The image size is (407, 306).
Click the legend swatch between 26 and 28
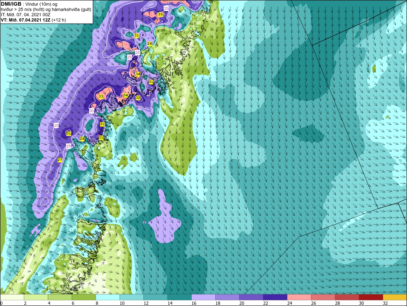pos(323,297)
